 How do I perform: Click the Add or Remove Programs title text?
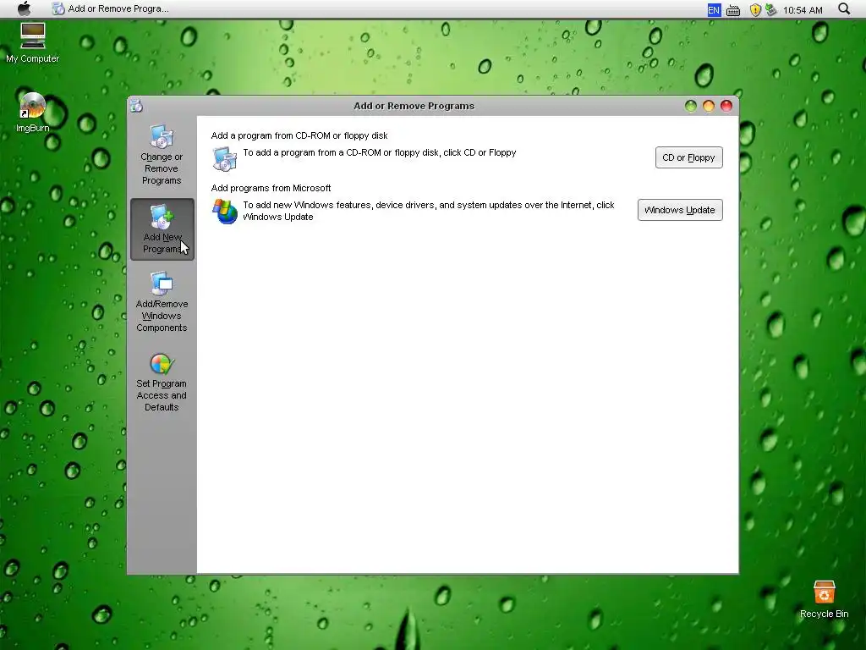414,106
